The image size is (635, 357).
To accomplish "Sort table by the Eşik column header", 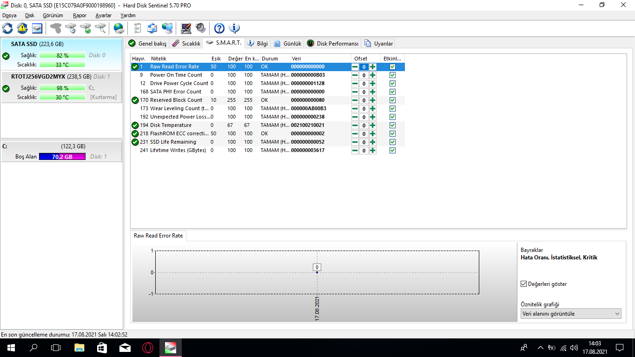I will [x=218, y=59].
